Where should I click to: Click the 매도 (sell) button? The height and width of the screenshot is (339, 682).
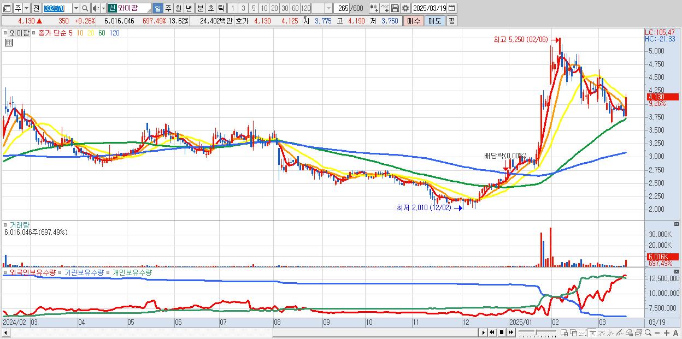click(435, 21)
